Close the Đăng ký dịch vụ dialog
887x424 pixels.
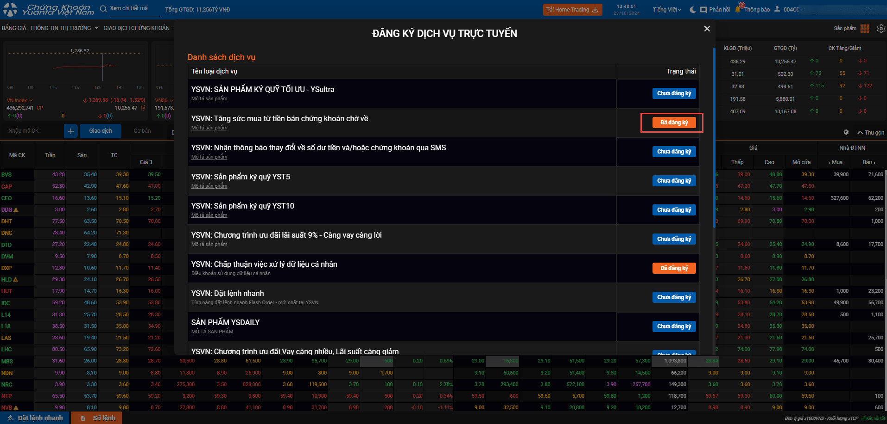pos(707,29)
